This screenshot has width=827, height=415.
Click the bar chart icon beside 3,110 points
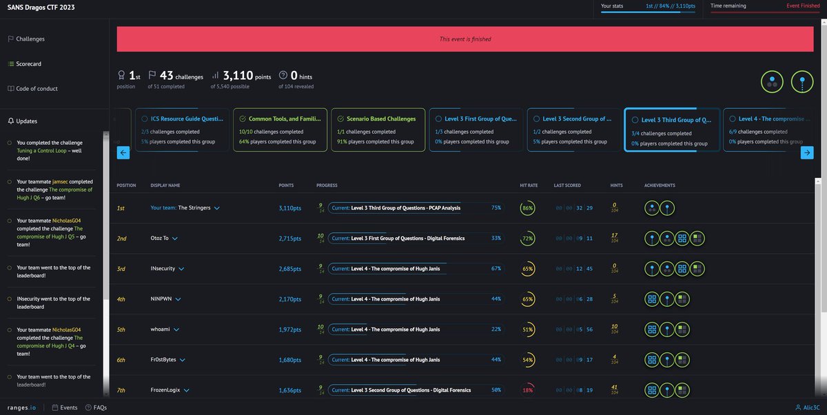pyautogui.click(x=215, y=77)
